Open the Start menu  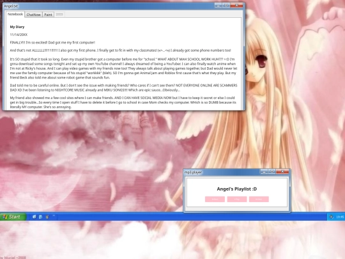(13, 217)
